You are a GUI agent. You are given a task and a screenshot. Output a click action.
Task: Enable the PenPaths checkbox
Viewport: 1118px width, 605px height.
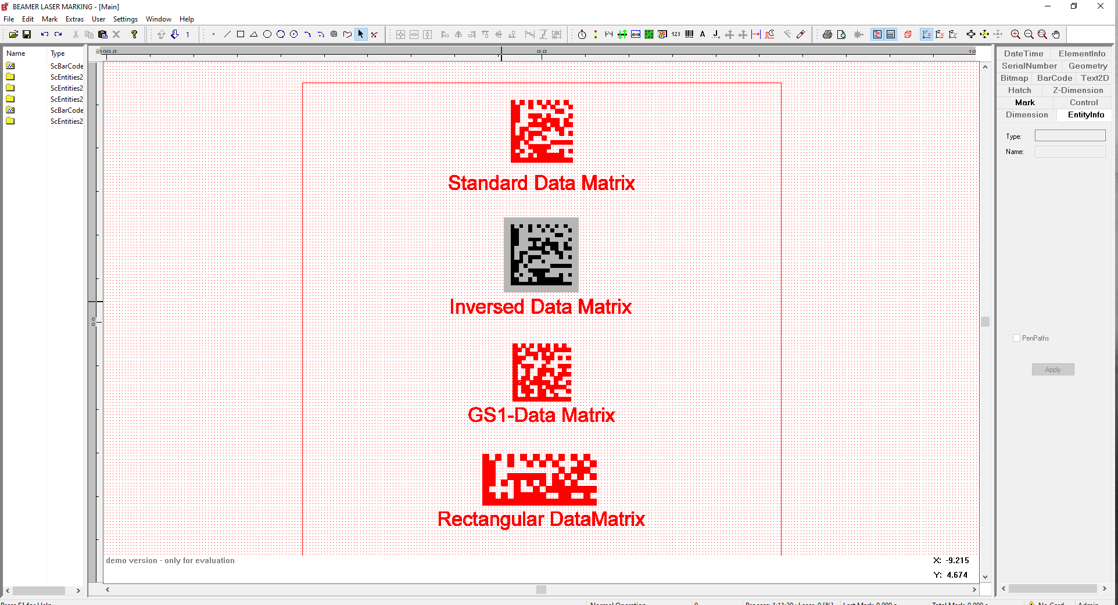(1016, 338)
